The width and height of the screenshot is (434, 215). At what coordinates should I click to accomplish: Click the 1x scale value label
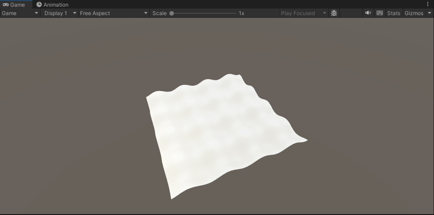241,13
